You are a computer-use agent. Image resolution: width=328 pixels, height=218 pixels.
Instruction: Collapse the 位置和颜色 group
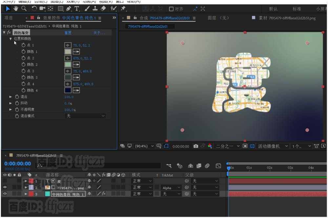click(x=10, y=39)
